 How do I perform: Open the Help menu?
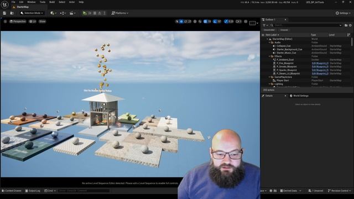click(x=81, y=2)
